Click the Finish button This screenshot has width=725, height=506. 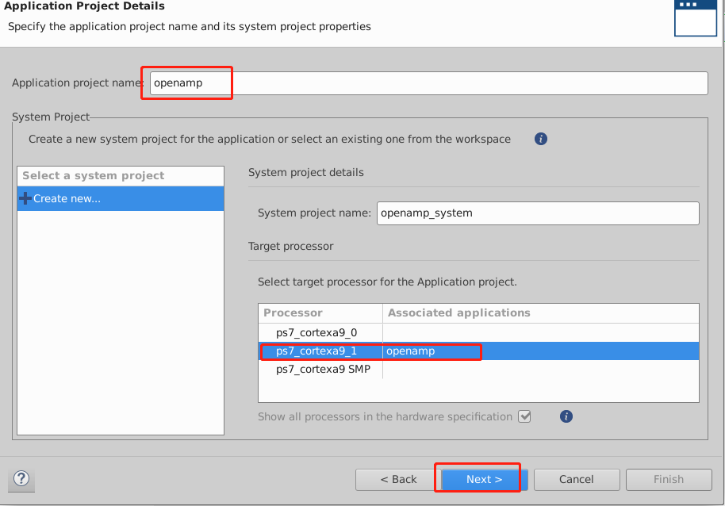[668, 479]
